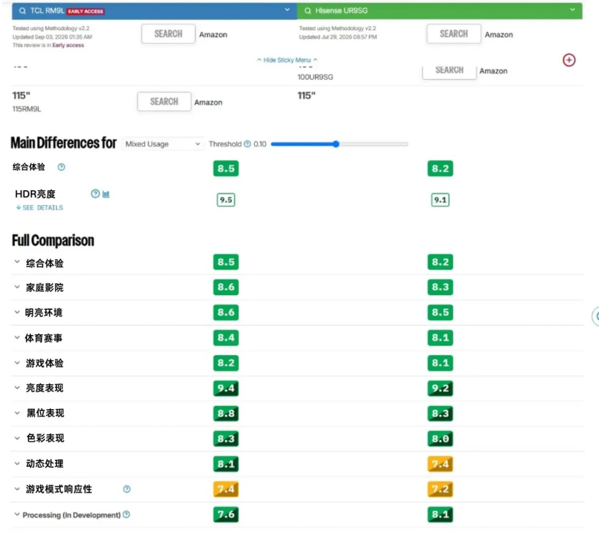Click the search icon beside Hisense UR9SG
The height and width of the screenshot is (535, 599).
point(307,11)
